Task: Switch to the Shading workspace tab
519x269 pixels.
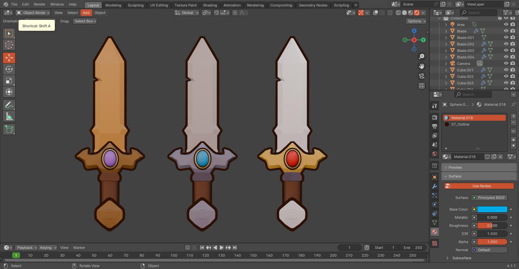Action: (x=210, y=5)
